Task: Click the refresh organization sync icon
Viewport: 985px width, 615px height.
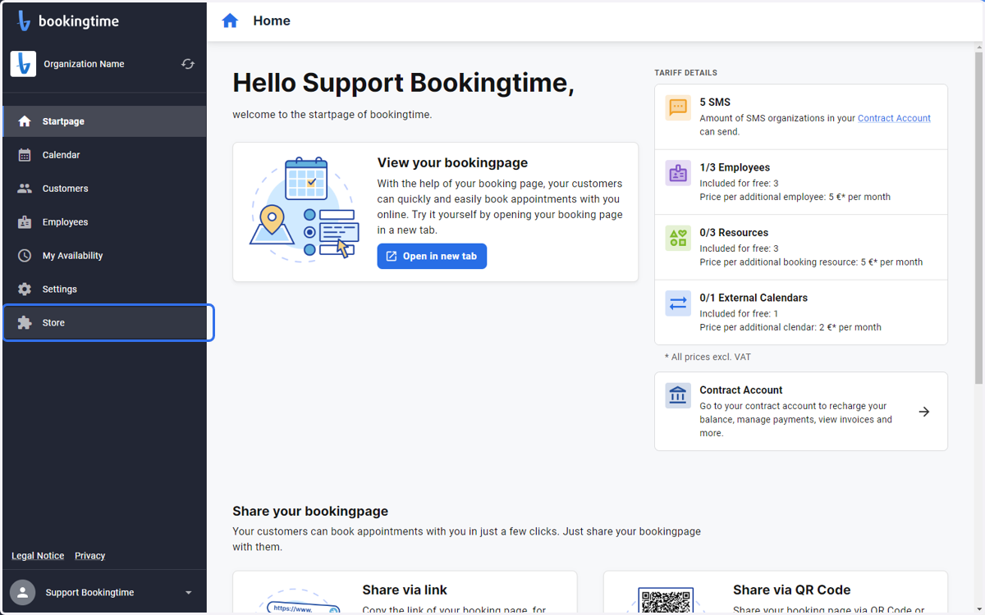Action: coord(188,64)
